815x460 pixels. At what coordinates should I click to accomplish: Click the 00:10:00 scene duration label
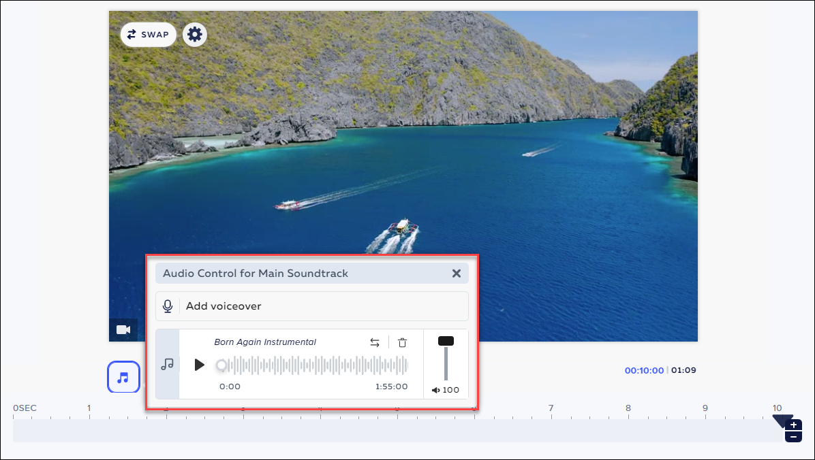tap(644, 371)
